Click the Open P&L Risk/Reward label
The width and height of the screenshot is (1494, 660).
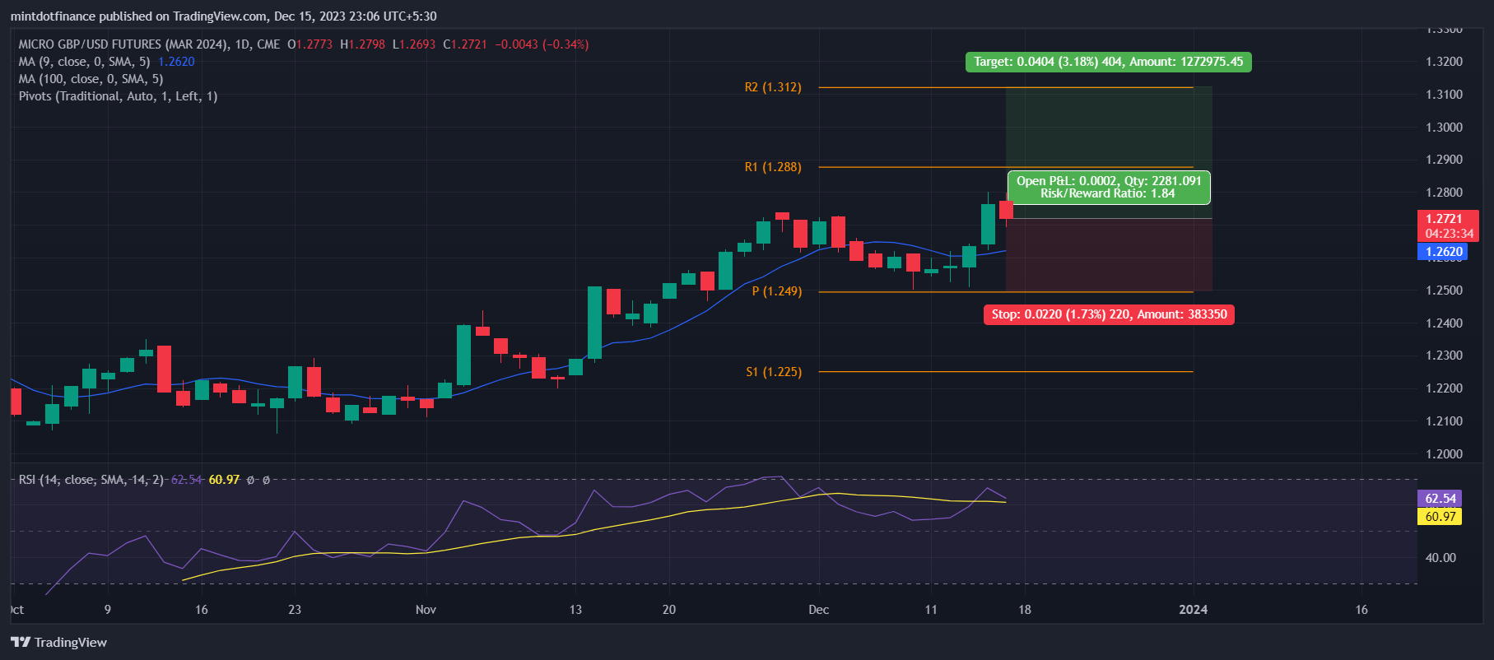coord(1109,188)
